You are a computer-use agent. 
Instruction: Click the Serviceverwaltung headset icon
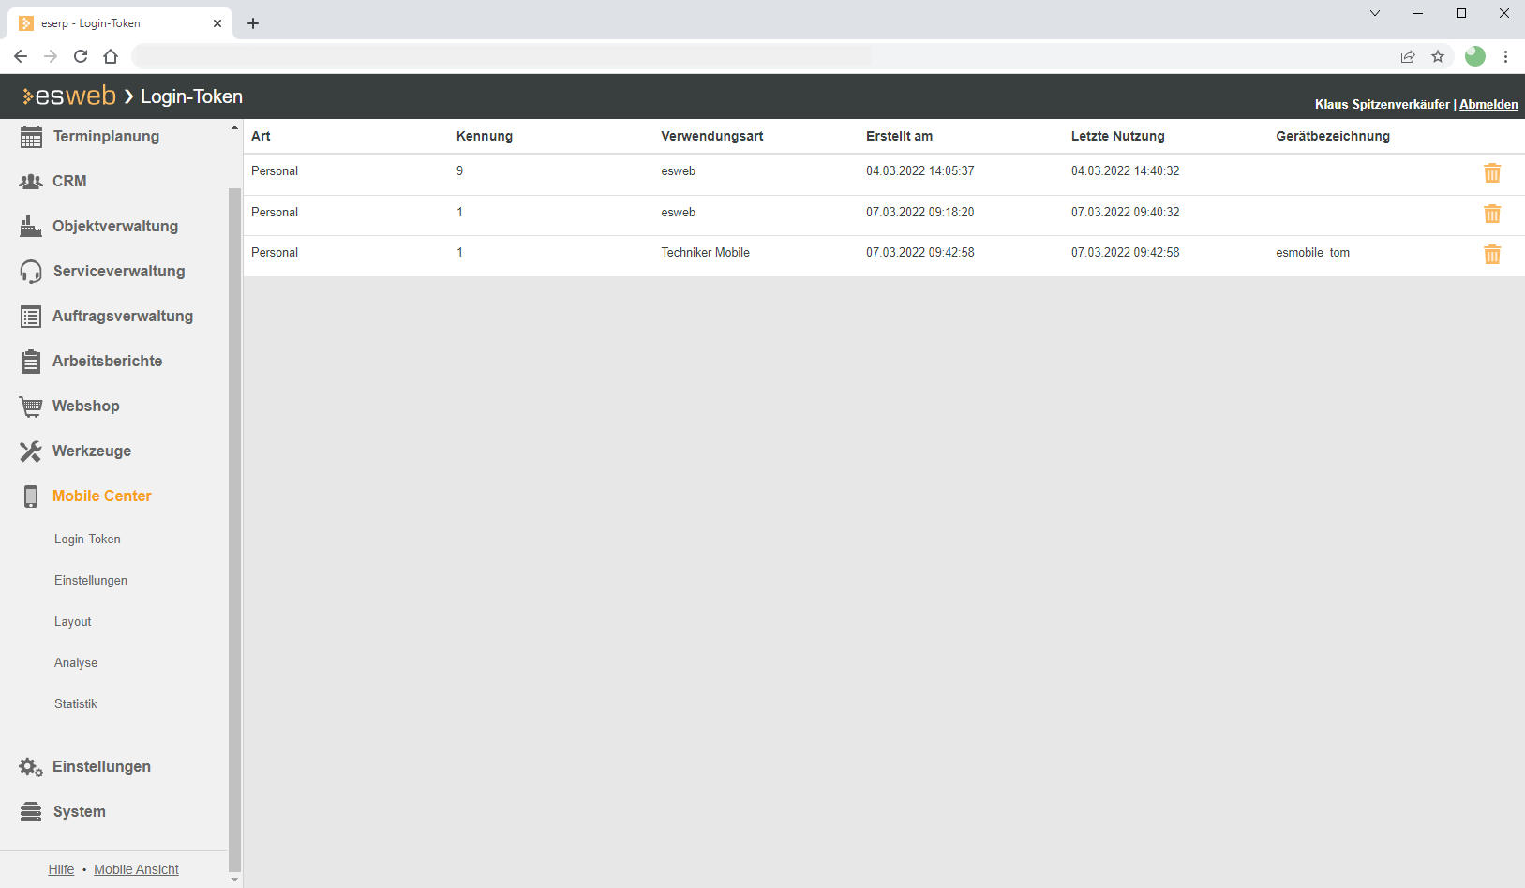click(31, 272)
